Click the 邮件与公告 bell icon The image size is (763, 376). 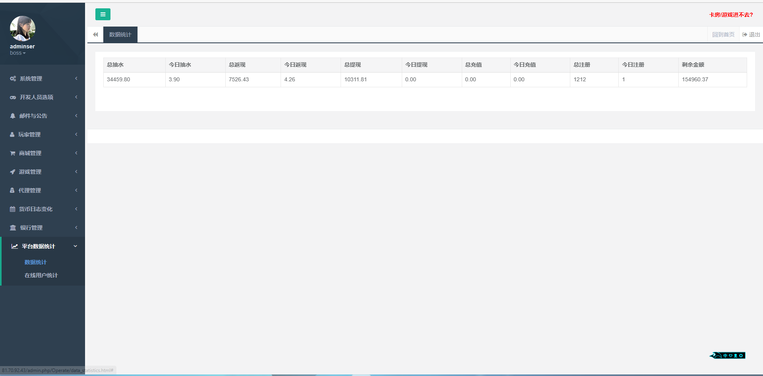(x=13, y=116)
